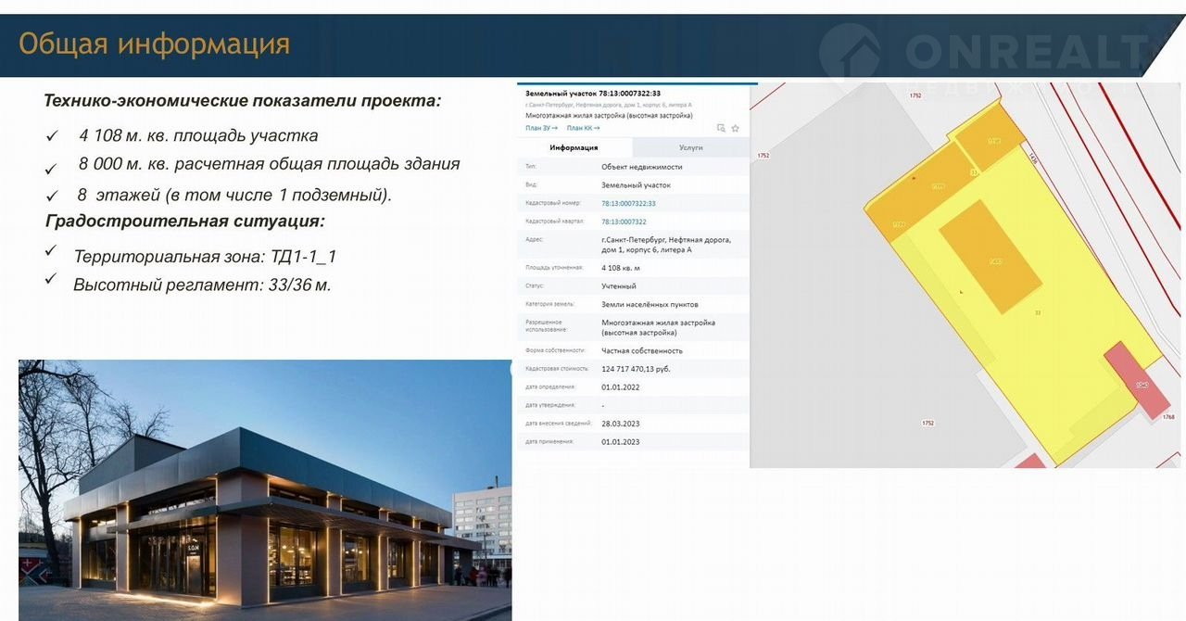Click the favorite star icon
Screen dimensions: 1186x621
coord(736,128)
